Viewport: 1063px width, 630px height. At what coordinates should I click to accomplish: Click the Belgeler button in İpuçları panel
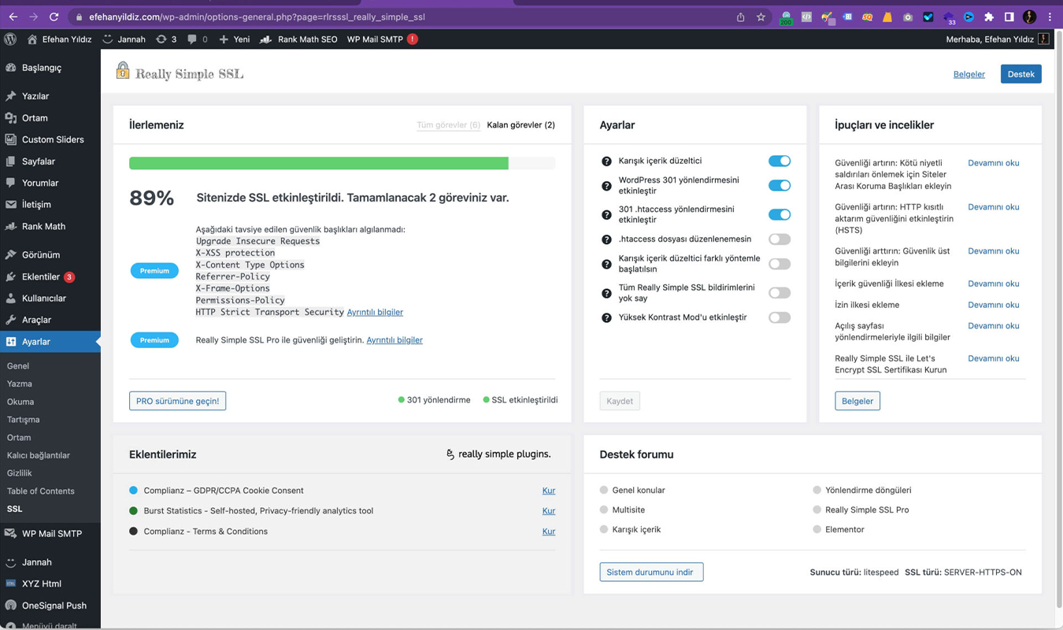click(x=857, y=401)
